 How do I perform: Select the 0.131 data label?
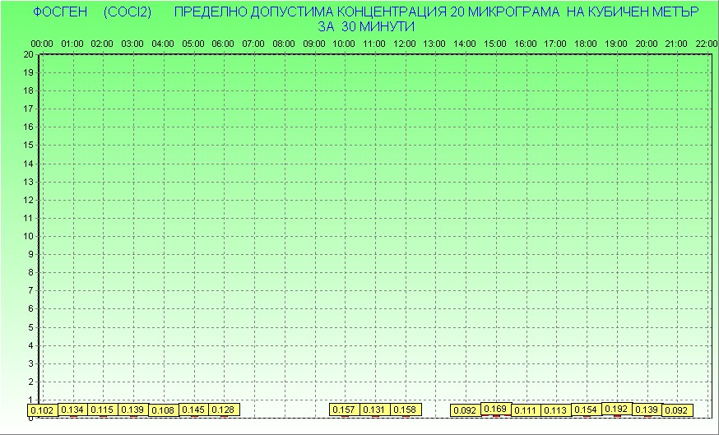375,410
